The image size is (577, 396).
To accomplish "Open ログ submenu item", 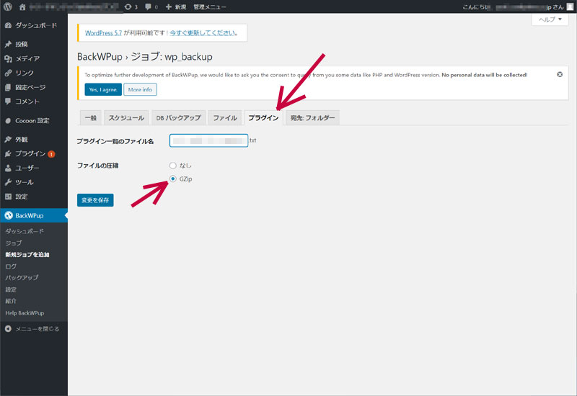I will 11,266.
